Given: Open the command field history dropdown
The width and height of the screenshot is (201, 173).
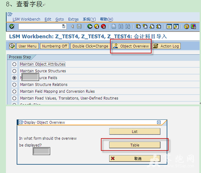Looking at the screenshot, I should (x=64, y=27).
